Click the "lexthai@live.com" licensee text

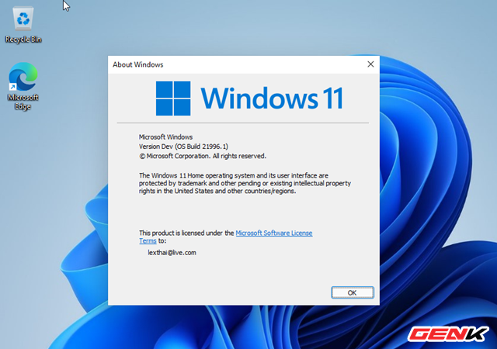click(x=172, y=253)
